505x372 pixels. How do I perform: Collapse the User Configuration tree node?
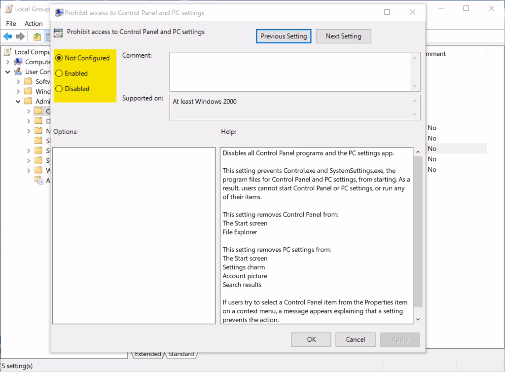8,72
